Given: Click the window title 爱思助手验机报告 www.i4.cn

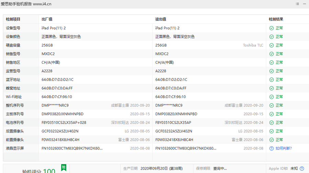Looking at the screenshot, I should click(26, 4).
